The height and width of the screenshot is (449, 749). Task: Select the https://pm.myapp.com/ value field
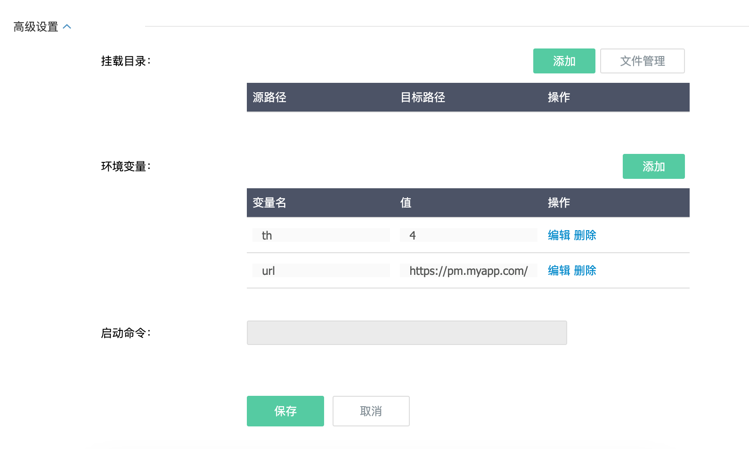[x=468, y=271]
